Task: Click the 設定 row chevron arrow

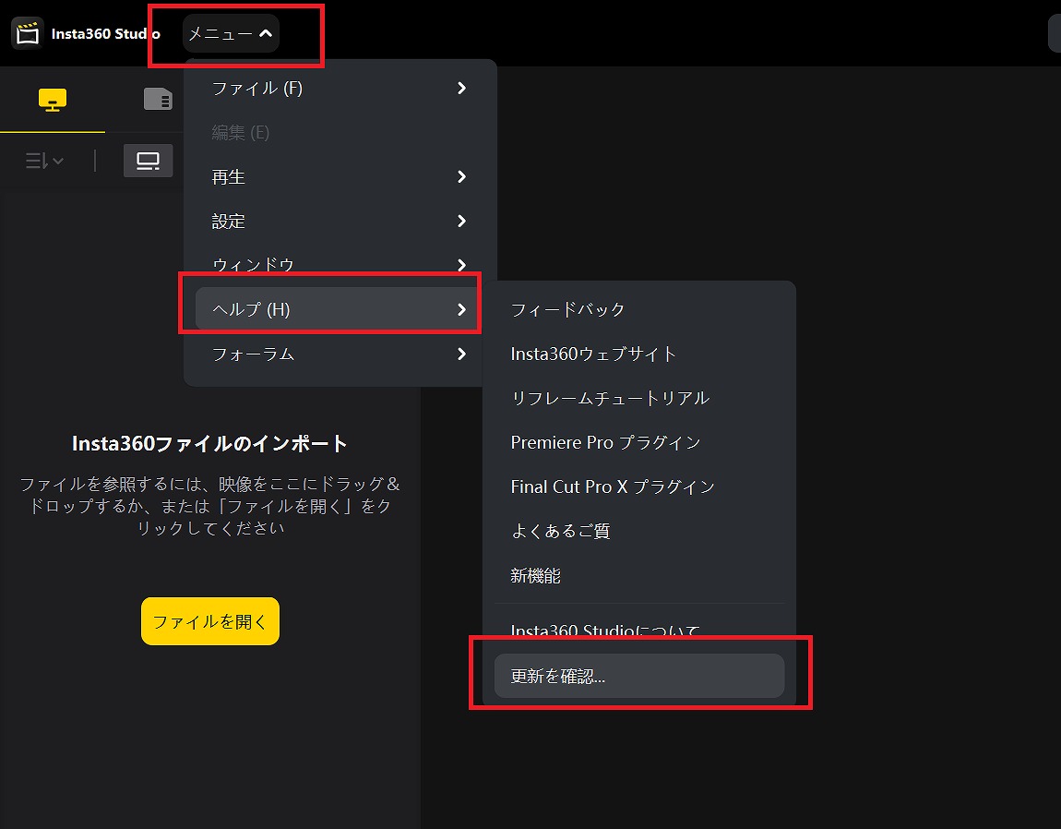Action: click(x=461, y=221)
